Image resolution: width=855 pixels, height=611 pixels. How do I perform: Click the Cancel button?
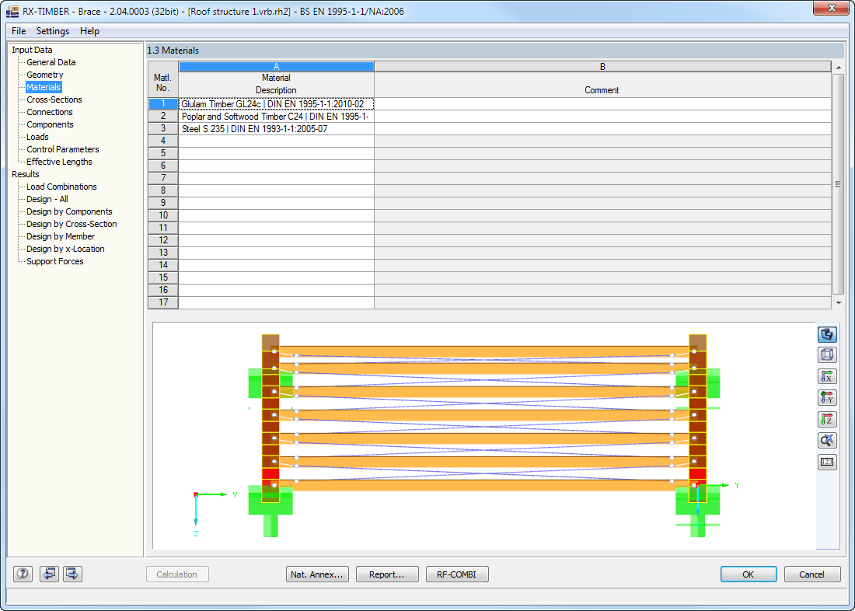(x=812, y=574)
